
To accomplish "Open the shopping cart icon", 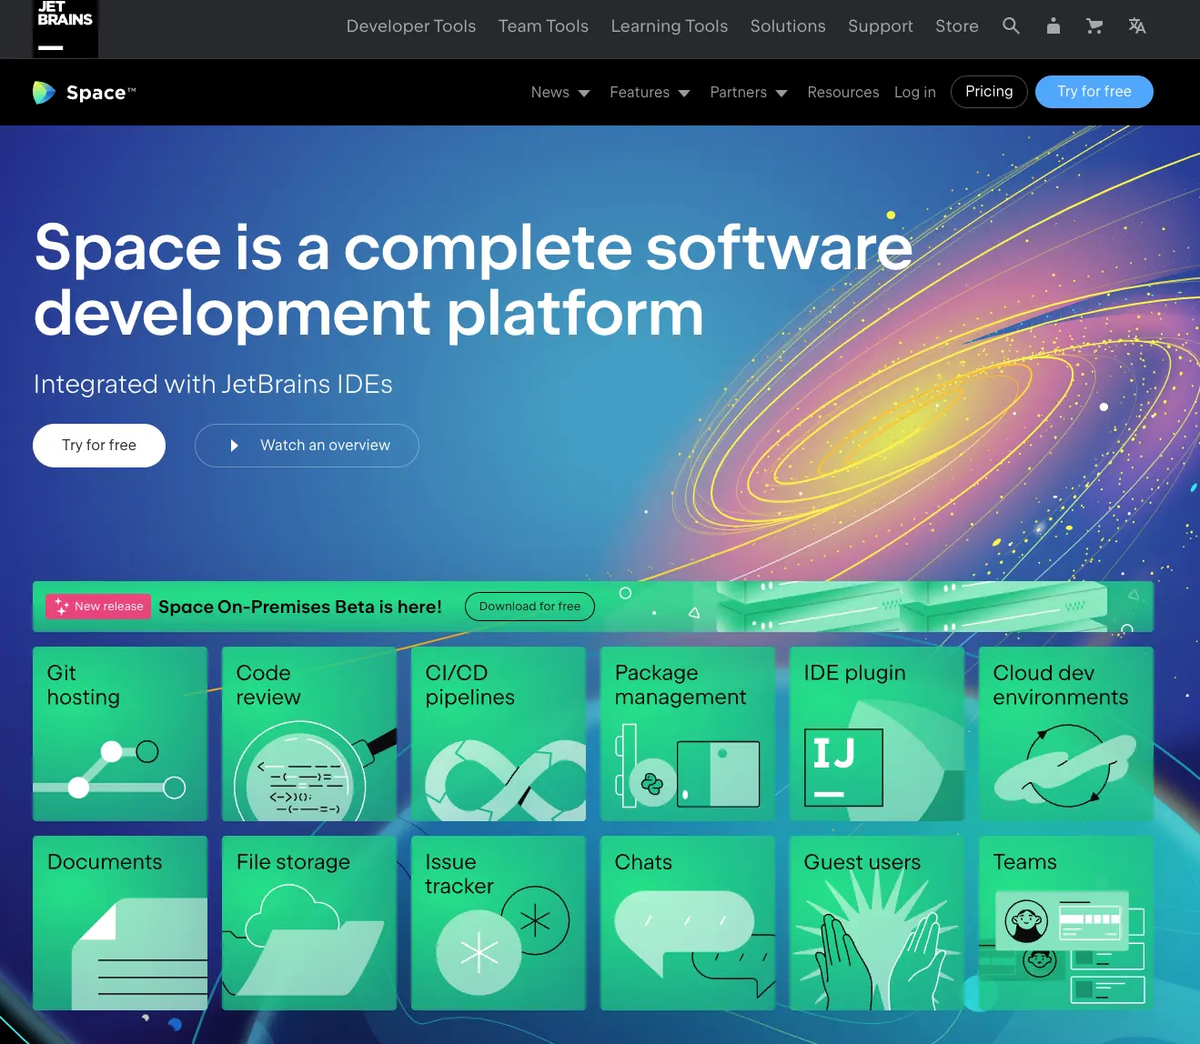I will click(1094, 25).
